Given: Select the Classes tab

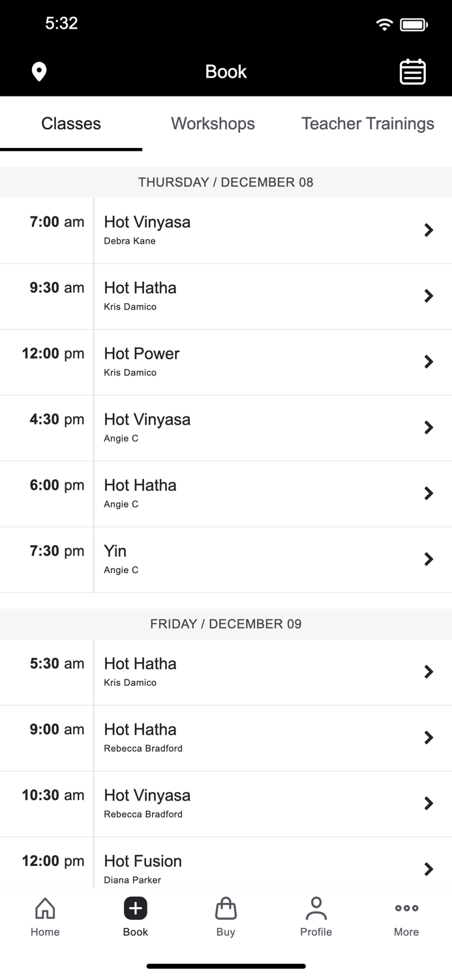Looking at the screenshot, I should [70, 123].
